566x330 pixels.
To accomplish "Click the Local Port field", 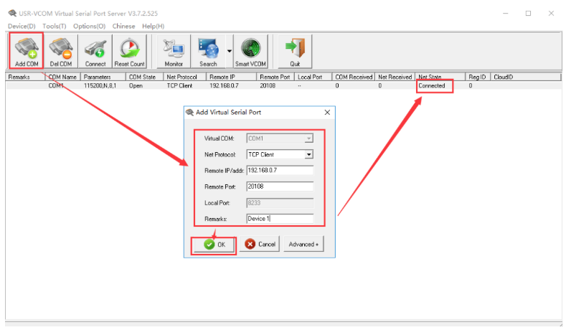I will [280, 203].
